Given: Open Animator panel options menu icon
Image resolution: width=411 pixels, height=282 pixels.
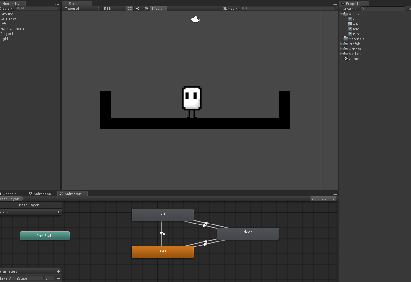Looking at the screenshot, I should tap(334, 194).
